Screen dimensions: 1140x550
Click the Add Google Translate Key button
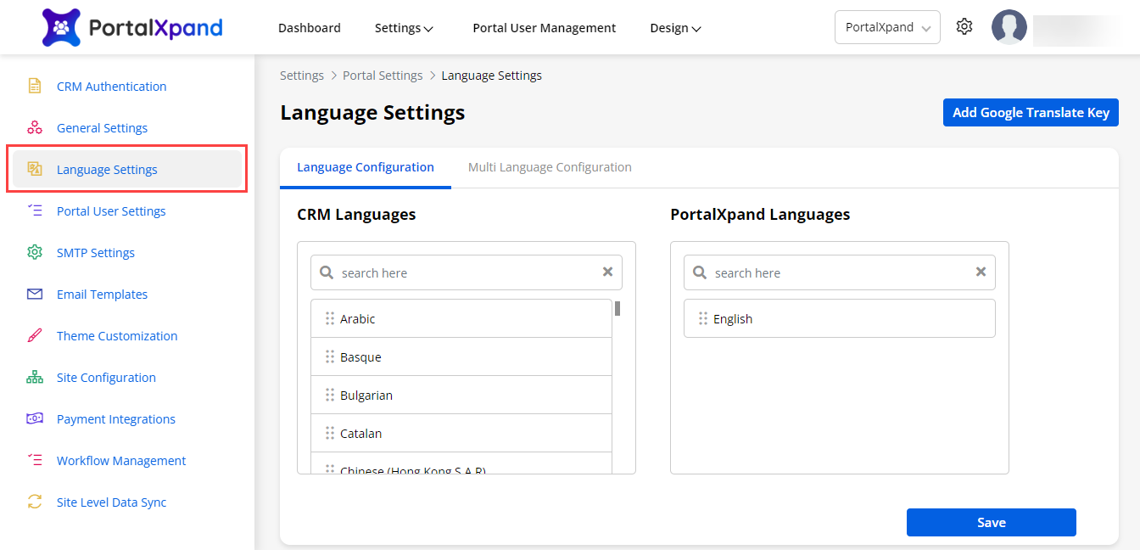point(1031,112)
